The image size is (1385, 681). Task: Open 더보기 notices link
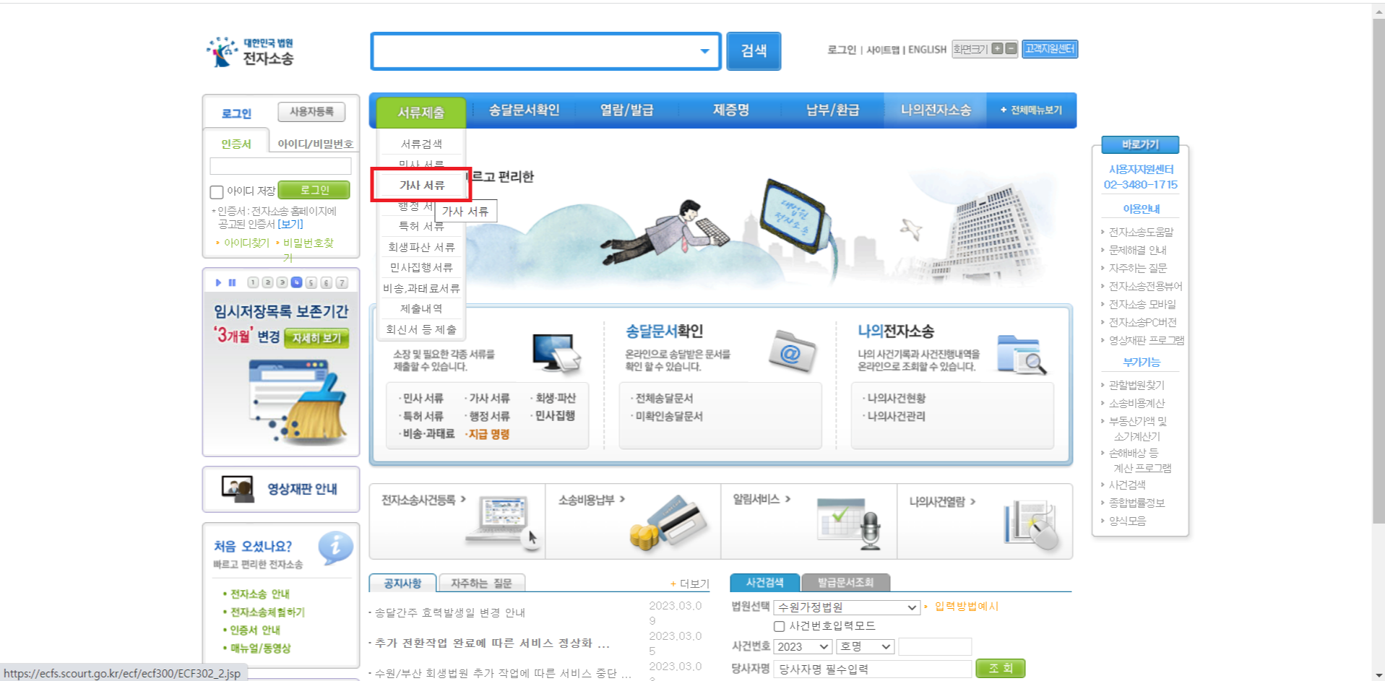click(690, 584)
